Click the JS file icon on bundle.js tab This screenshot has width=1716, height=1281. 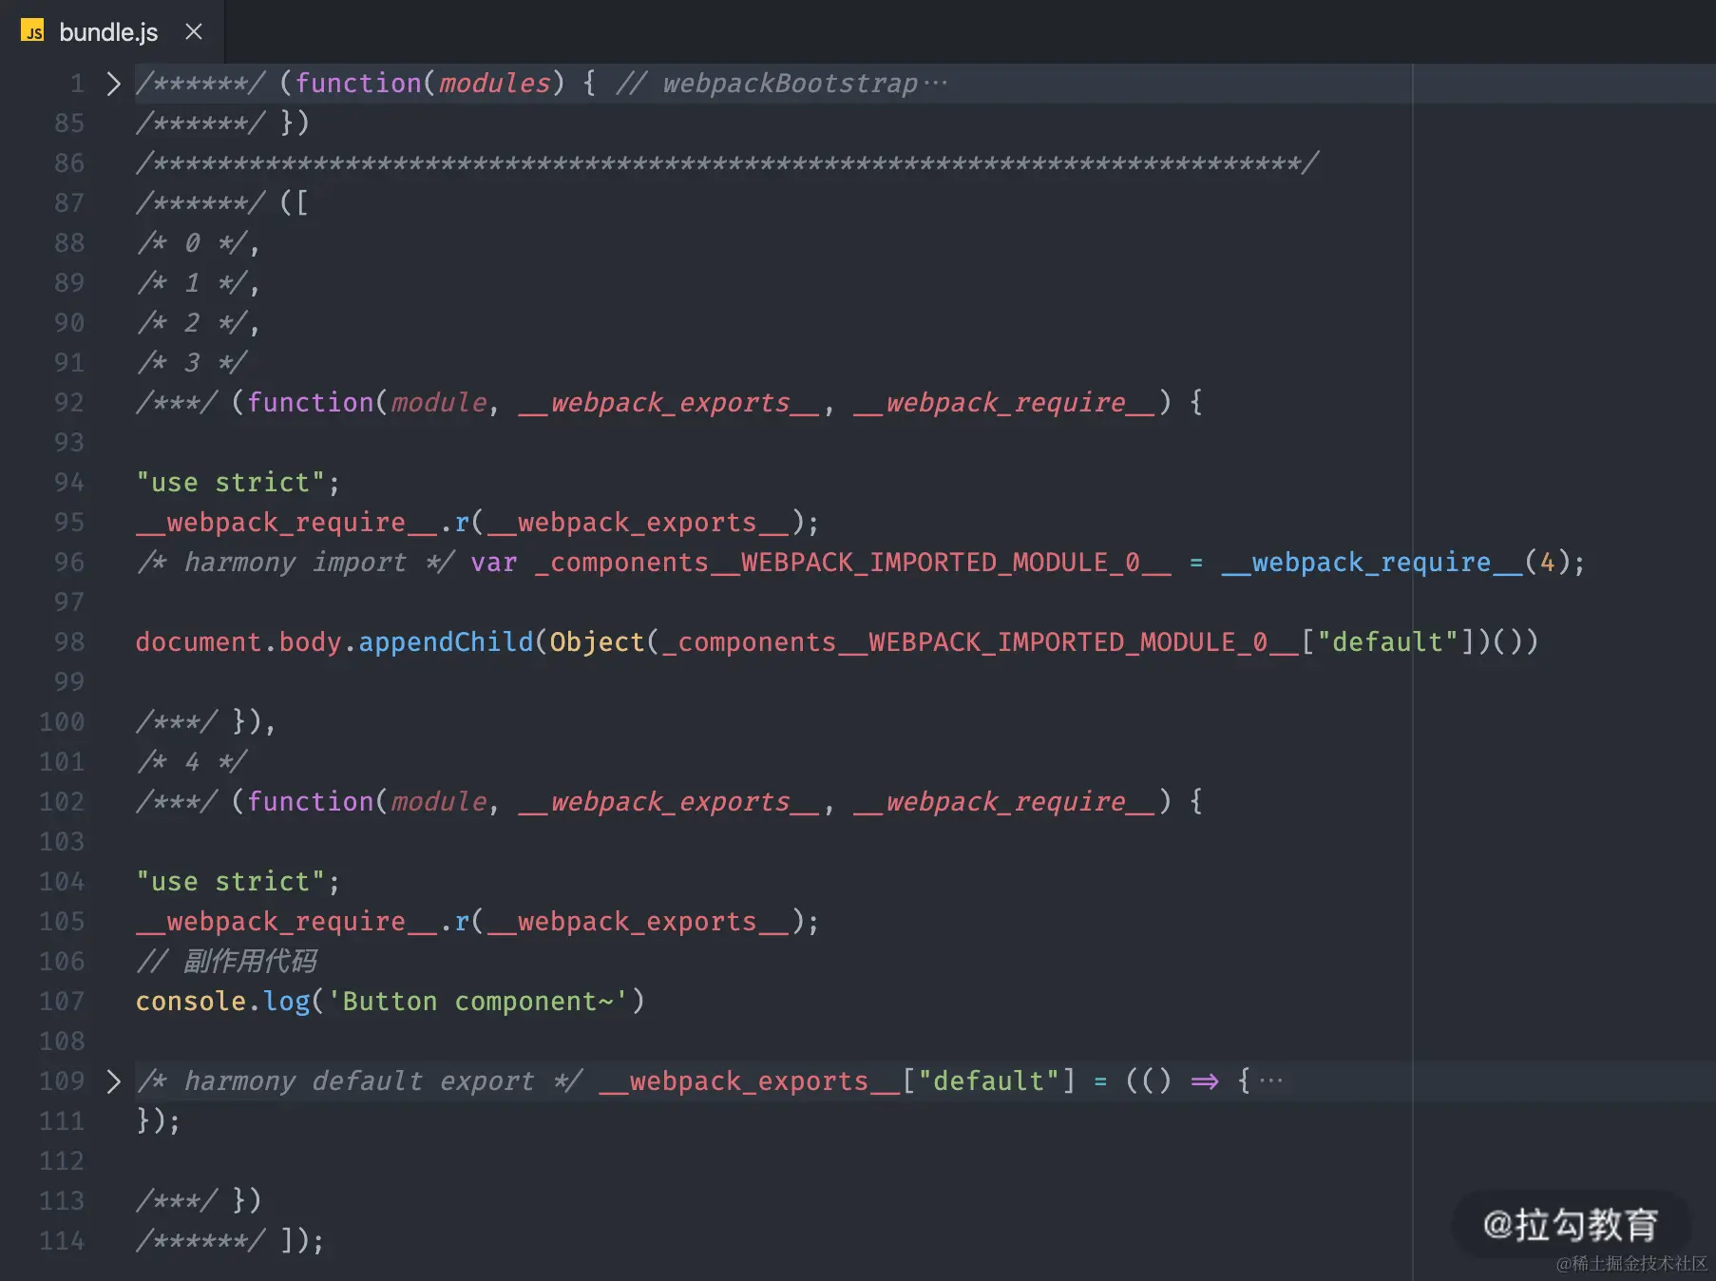32,31
